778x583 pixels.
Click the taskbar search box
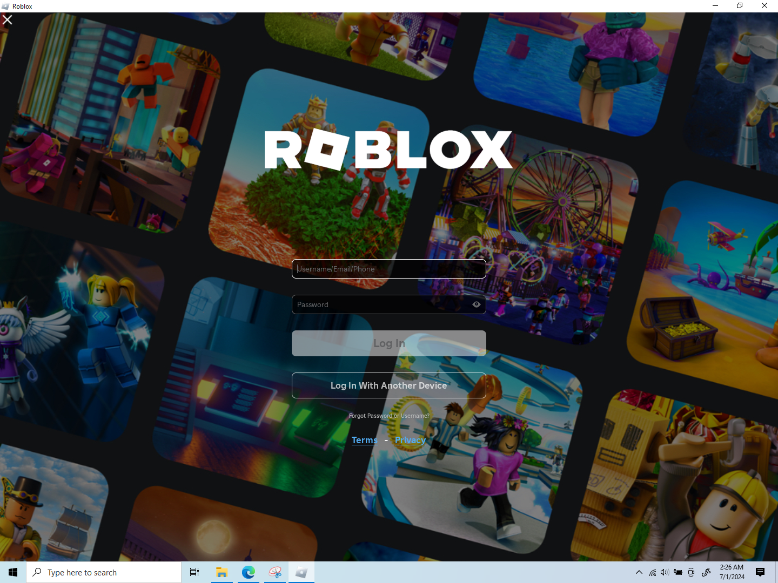coord(104,572)
